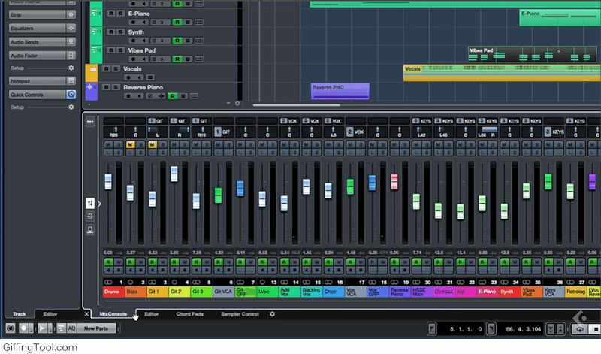
Task: Activate punch out on the transport
Action: tap(560, 329)
